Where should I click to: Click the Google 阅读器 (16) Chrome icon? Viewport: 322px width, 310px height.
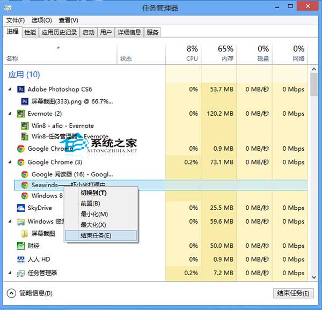(x=25, y=174)
